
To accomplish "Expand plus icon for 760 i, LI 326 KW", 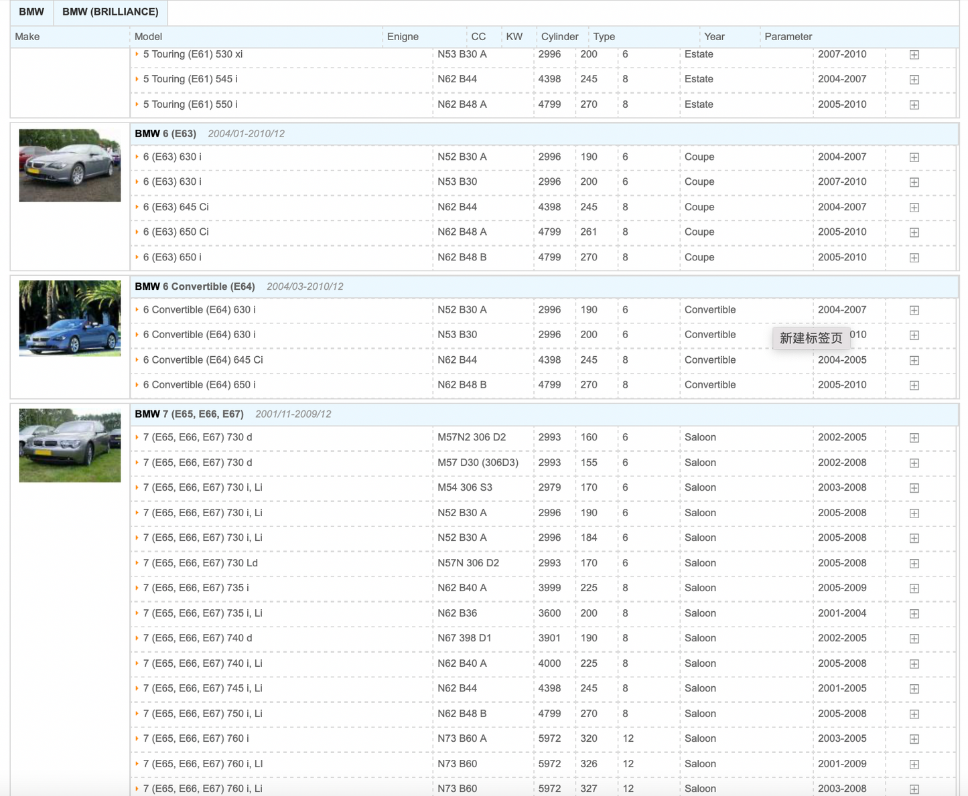I will point(914,764).
